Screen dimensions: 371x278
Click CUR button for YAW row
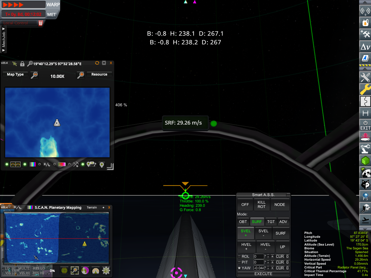tap(280, 268)
